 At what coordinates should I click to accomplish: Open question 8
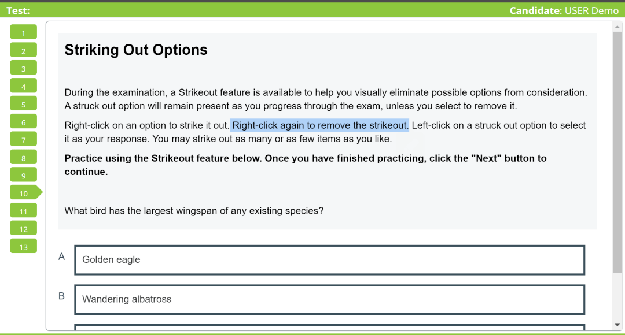(24, 157)
